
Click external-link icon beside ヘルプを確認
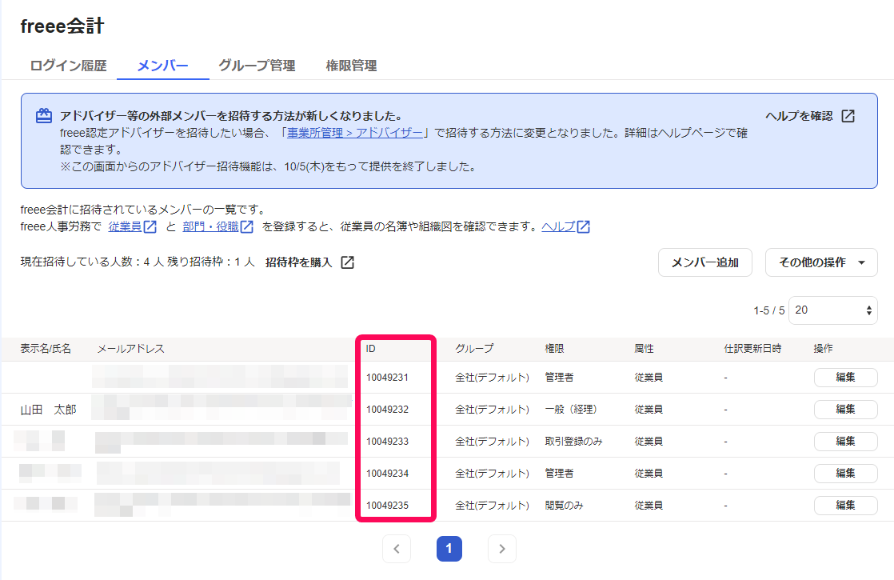coord(848,116)
